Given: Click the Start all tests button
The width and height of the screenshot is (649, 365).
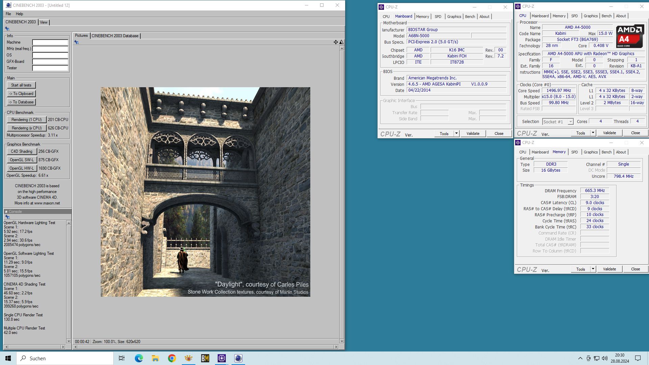Looking at the screenshot, I should pyautogui.click(x=21, y=85).
